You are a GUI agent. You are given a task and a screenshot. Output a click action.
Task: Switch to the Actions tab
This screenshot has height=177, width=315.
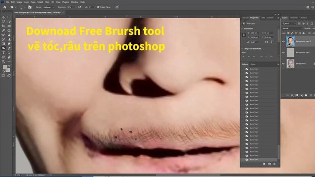(x=304, y=18)
